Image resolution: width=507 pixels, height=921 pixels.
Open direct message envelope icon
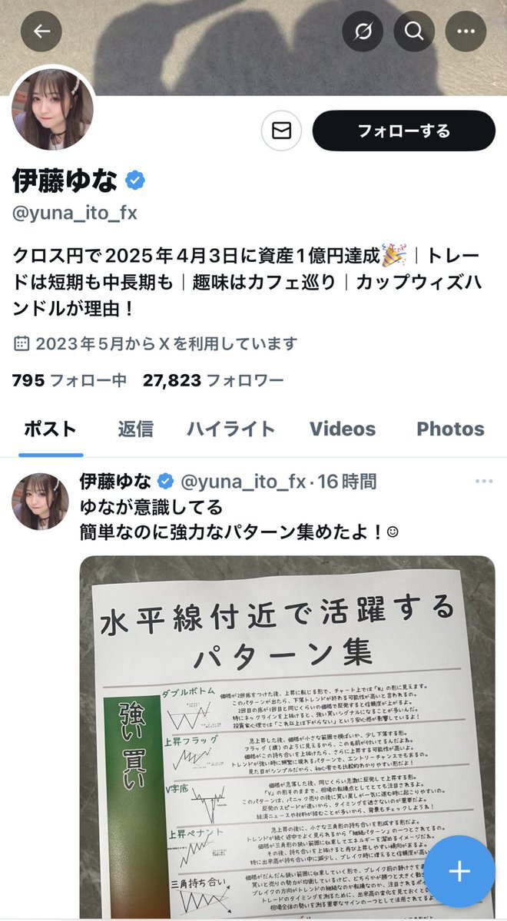coord(281,131)
